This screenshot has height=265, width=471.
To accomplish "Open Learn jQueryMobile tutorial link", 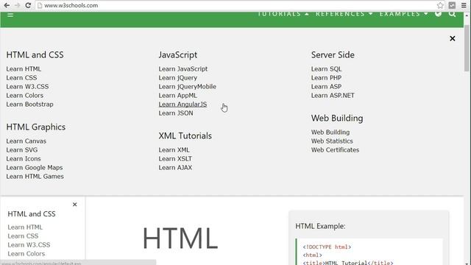I will click(x=188, y=87).
